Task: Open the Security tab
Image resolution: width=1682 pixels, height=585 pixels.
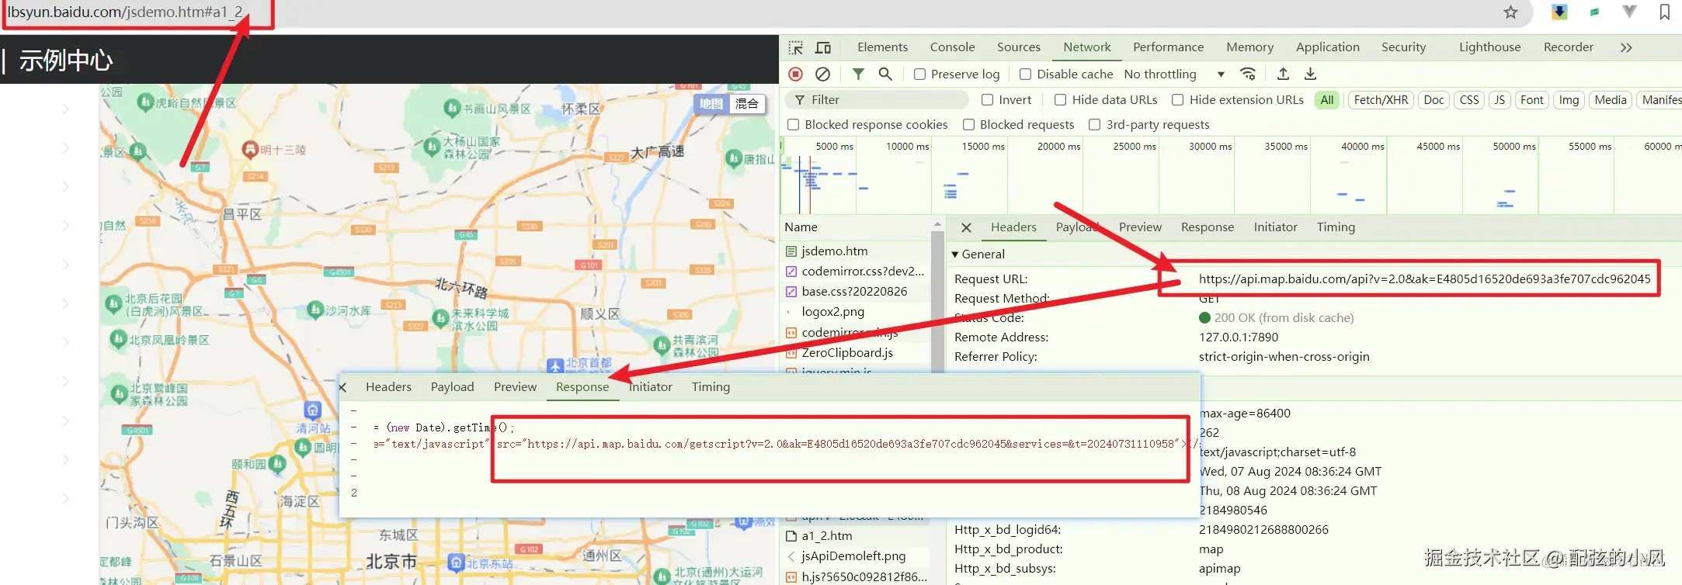Action: [1403, 47]
